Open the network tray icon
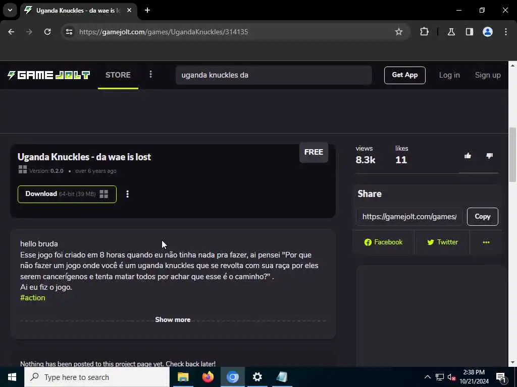Screen dimensions: 517x387 tap(440, 377)
